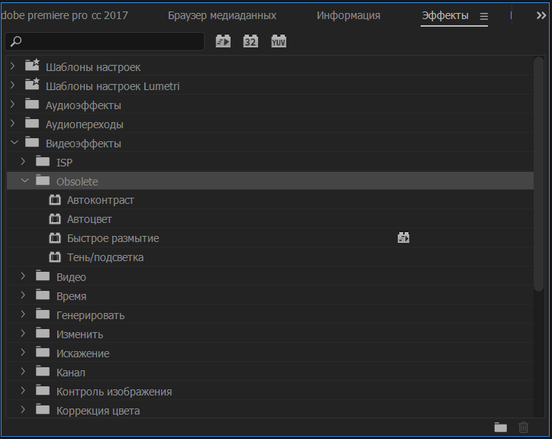
Task: Click the Искажение folder icon
Action: pos(43,352)
